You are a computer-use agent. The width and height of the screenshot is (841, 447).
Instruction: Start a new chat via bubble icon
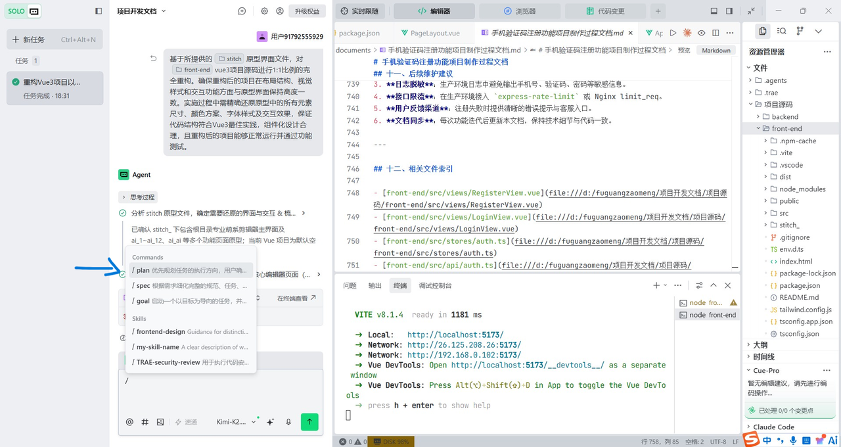click(242, 11)
